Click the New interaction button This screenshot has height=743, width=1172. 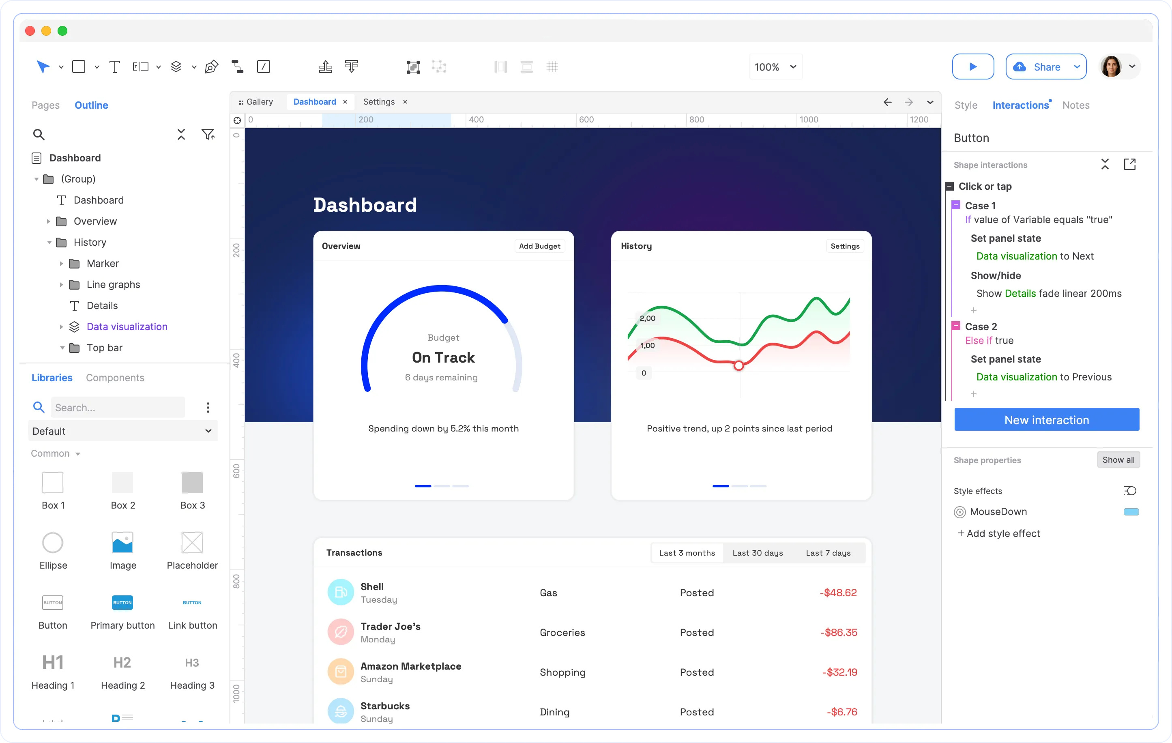pos(1046,420)
